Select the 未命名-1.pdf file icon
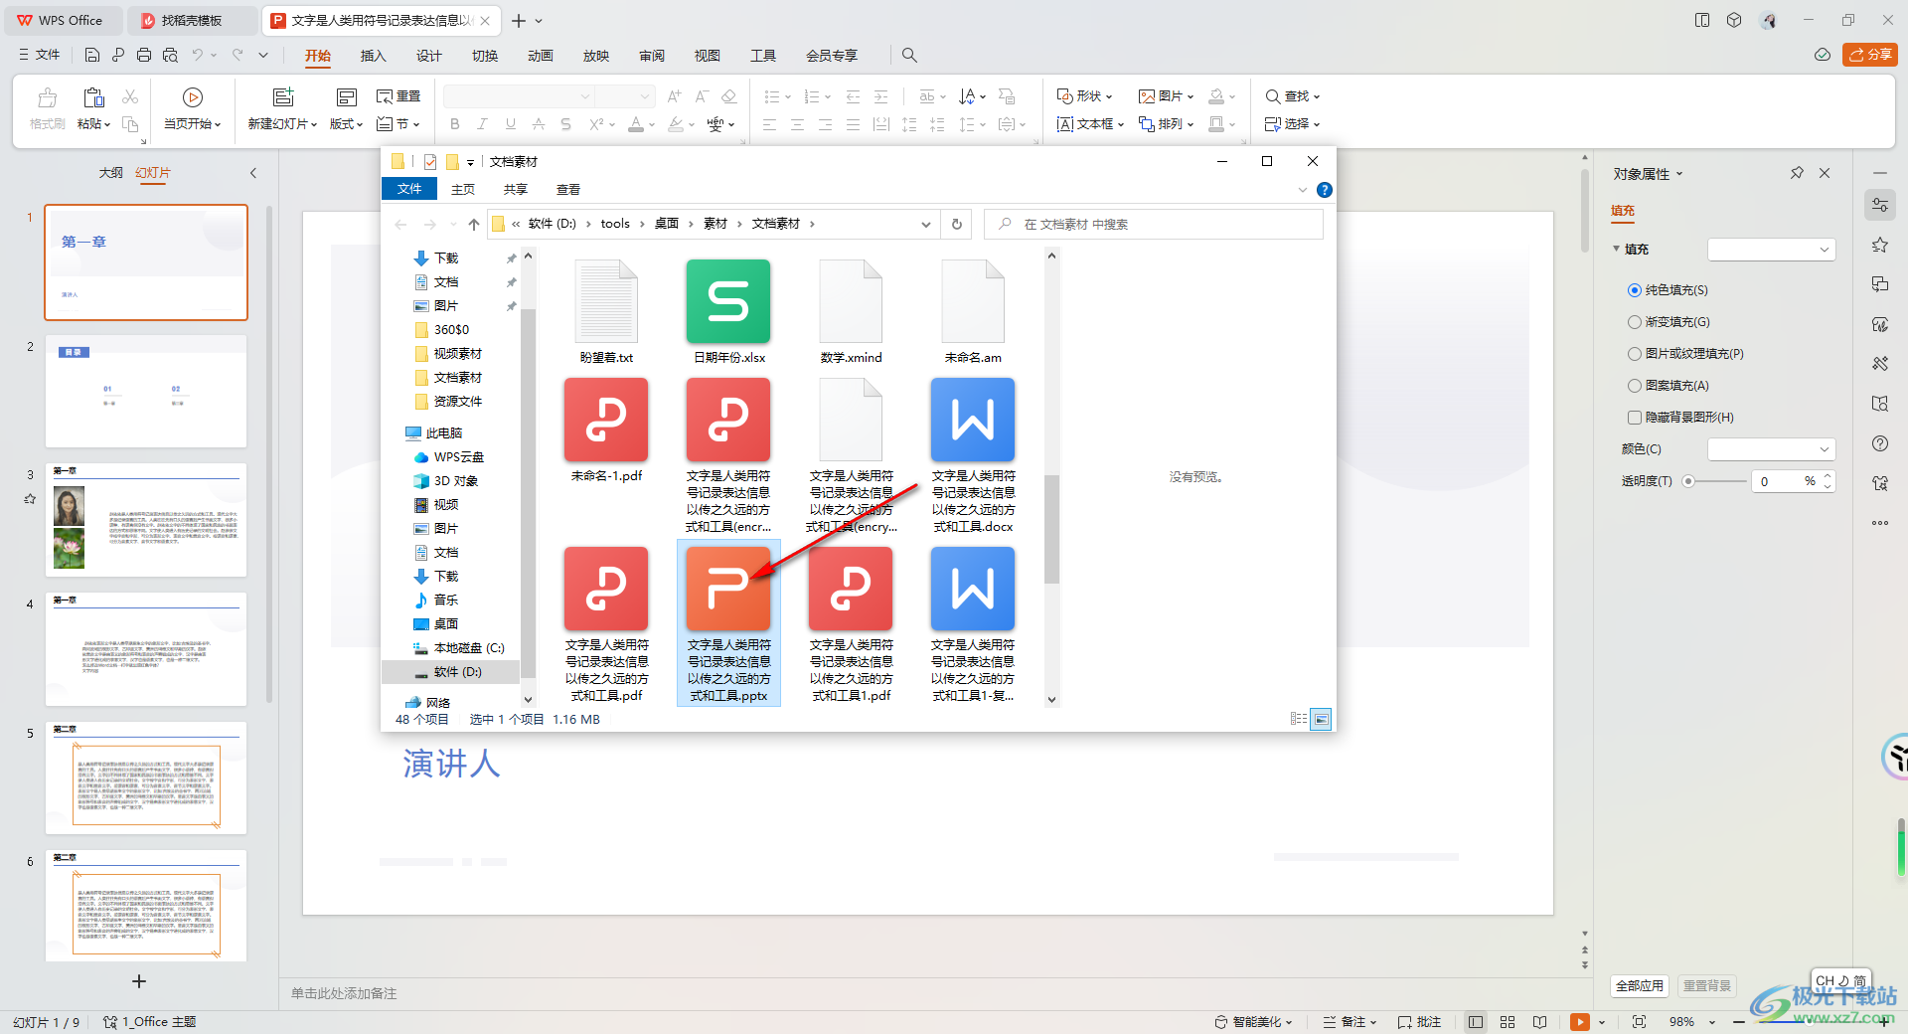This screenshot has width=1908, height=1034. (x=606, y=421)
